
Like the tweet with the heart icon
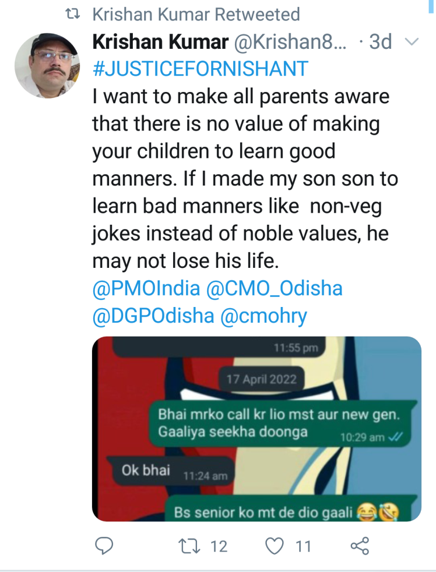[x=275, y=546]
